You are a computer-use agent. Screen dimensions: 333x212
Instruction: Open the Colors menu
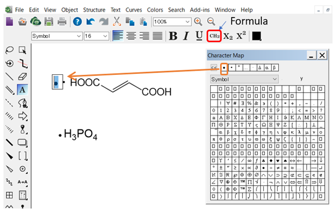(155, 10)
